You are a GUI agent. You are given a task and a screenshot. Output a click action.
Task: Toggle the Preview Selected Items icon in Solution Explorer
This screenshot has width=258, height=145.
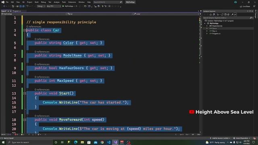click(235, 14)
